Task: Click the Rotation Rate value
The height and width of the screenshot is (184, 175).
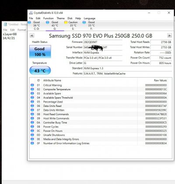Action: coord(161,53)
